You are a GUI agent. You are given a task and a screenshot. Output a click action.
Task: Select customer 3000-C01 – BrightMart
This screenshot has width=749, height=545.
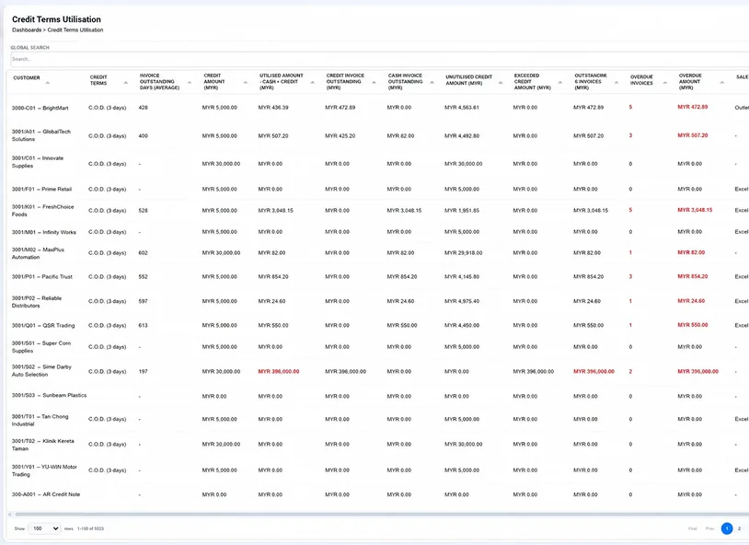pos(40,108)
